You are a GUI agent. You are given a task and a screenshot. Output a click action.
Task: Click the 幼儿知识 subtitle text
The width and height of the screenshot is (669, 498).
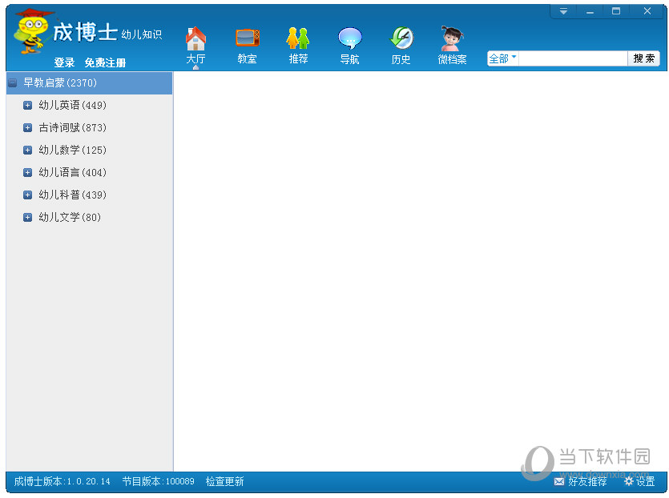click(142, 34)
